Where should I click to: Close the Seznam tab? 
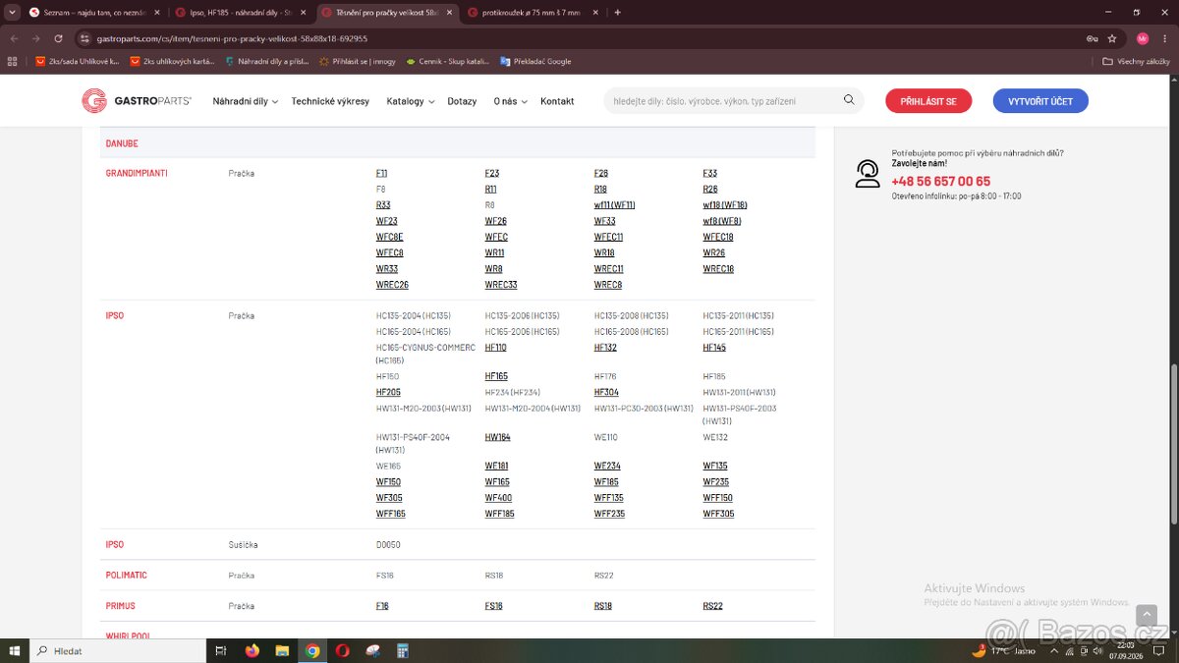(156, 13)
